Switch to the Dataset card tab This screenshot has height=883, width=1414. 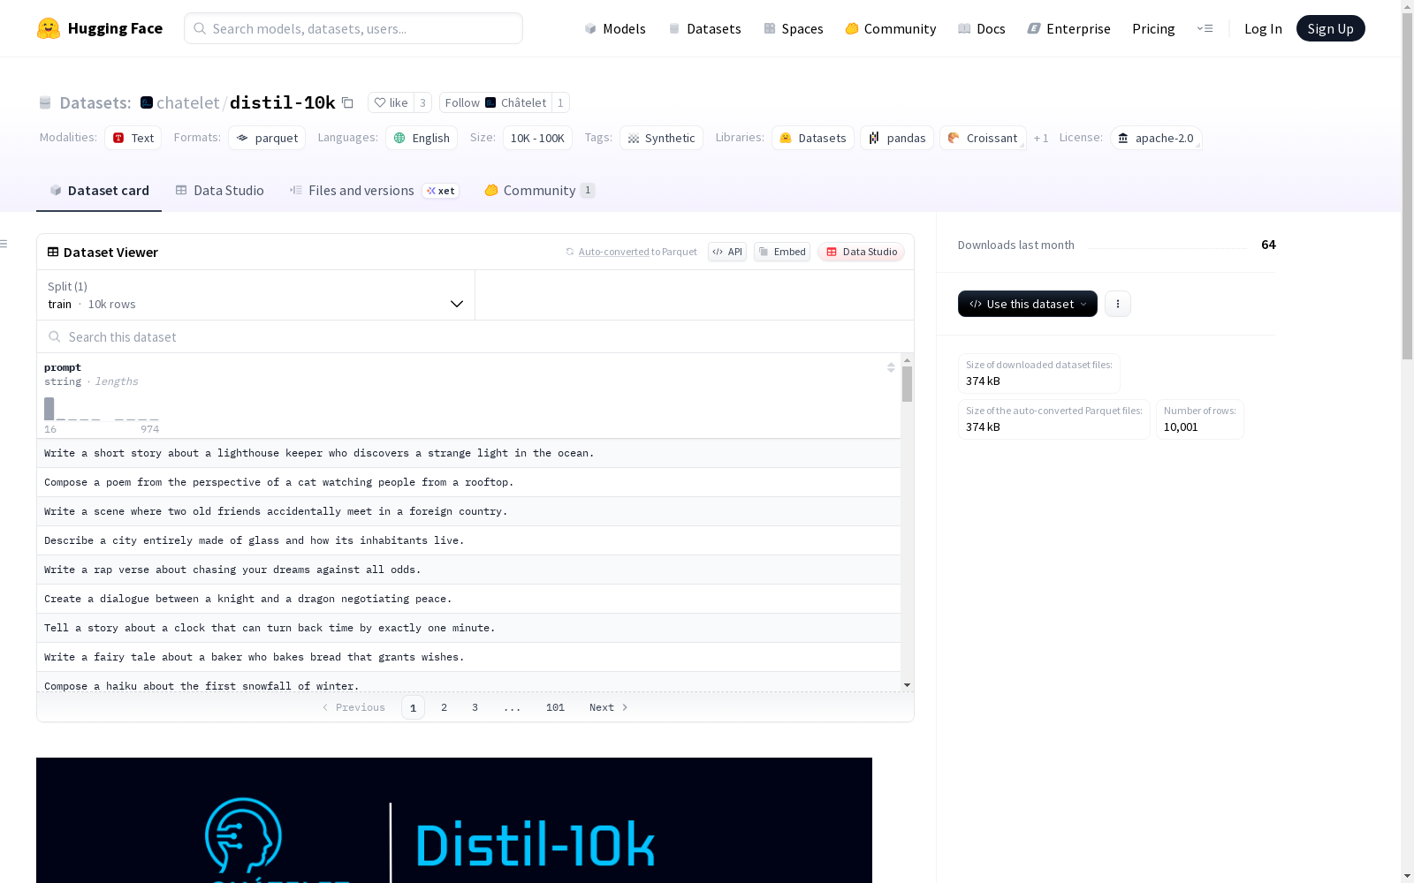[x=99, y=191]
